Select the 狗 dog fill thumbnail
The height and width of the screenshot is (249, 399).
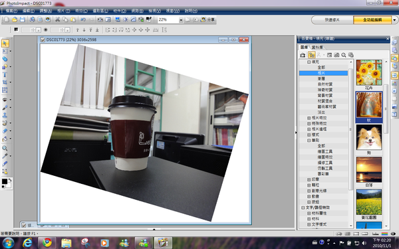tap(368, 139)
